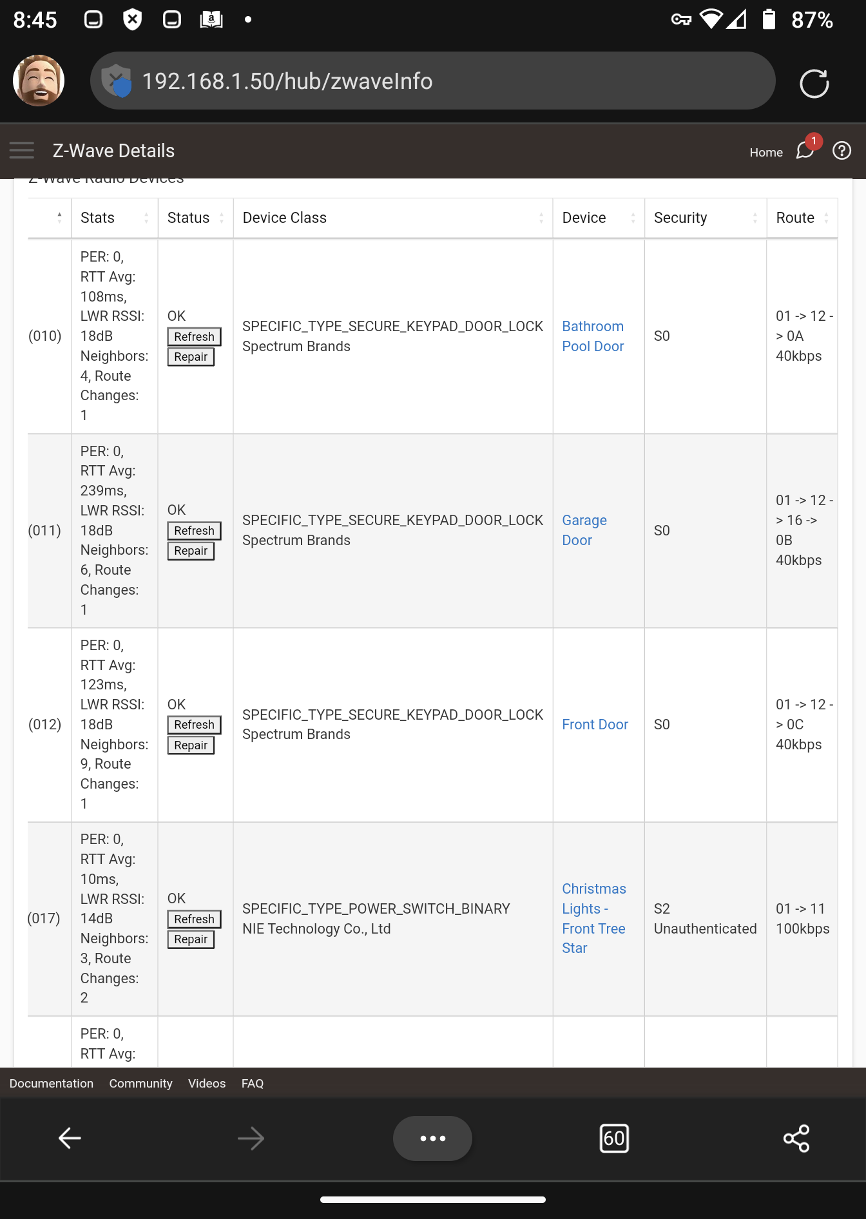Image resolution: width=866 pixels, height=1219 pixels.
Task: Refresh node 010 Bathroom Pool Door
Action: [x=194, y=336]
